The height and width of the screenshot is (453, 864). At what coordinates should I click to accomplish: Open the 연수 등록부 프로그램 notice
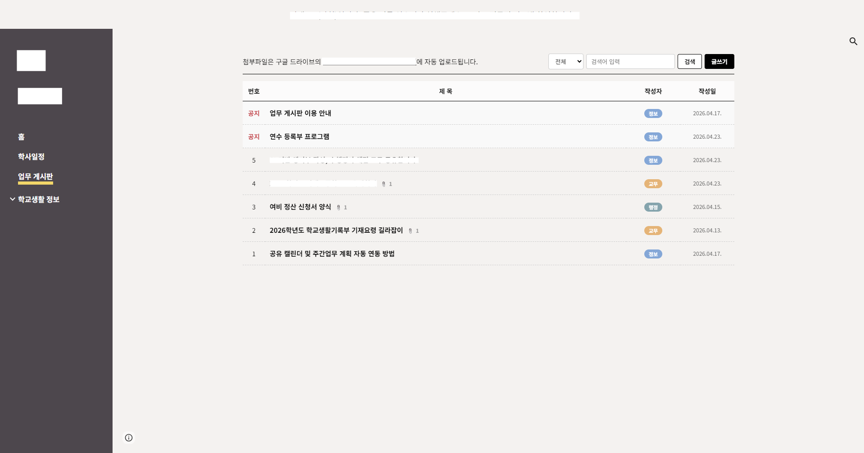pos(299,137)
